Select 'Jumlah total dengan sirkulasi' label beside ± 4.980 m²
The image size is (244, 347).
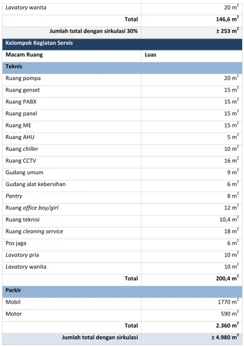coord(100,338)
